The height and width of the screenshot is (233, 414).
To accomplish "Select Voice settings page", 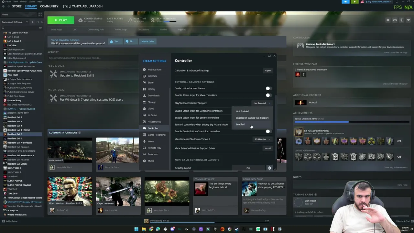I will [x=150, y=141].
